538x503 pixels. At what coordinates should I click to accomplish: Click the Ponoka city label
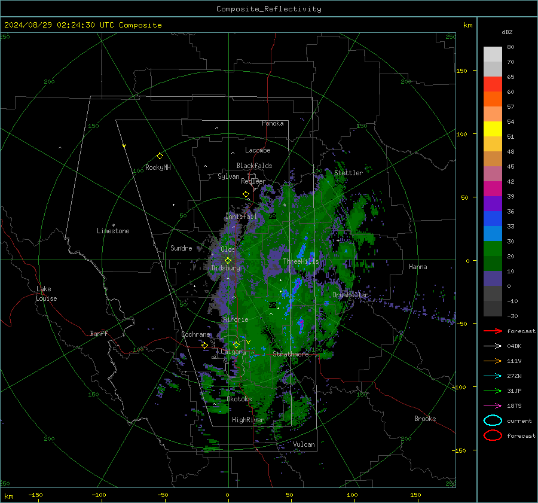(273, 123)
